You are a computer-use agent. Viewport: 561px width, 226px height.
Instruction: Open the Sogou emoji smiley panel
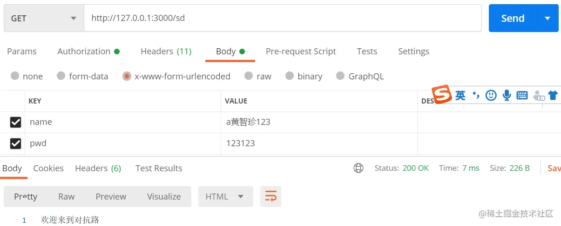[x=491, y=95]
